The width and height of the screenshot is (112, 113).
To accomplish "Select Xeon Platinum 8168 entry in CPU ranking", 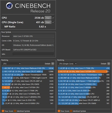I will (28, 68).
